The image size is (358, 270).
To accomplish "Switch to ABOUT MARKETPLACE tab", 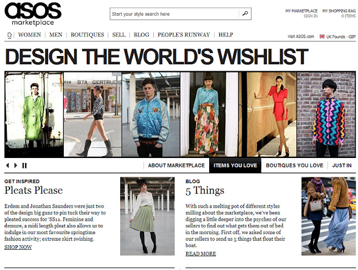I will coord(176,165).
